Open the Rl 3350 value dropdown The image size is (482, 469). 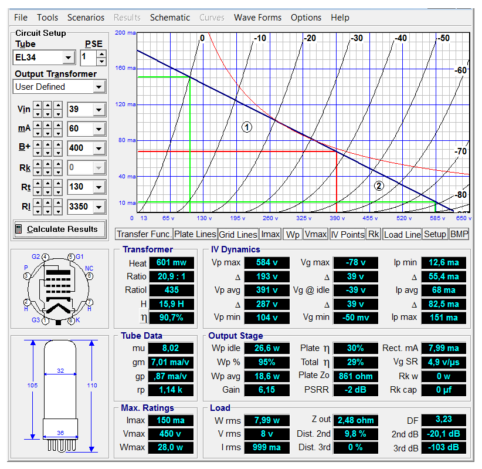click(99, 207)
